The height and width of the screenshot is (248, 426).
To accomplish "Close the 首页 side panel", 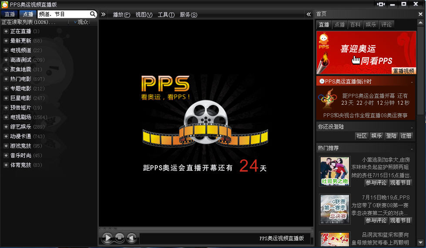I will tap(420, 14).
